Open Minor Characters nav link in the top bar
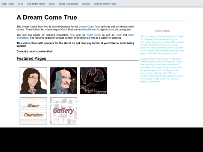 [68, 4]
